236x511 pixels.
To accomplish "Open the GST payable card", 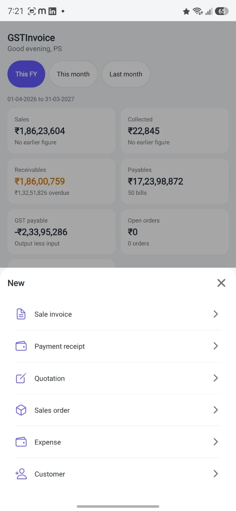I will click(x=61, y=232).
